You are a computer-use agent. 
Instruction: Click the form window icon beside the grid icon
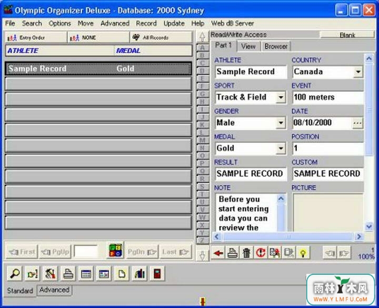coord(104,273)
